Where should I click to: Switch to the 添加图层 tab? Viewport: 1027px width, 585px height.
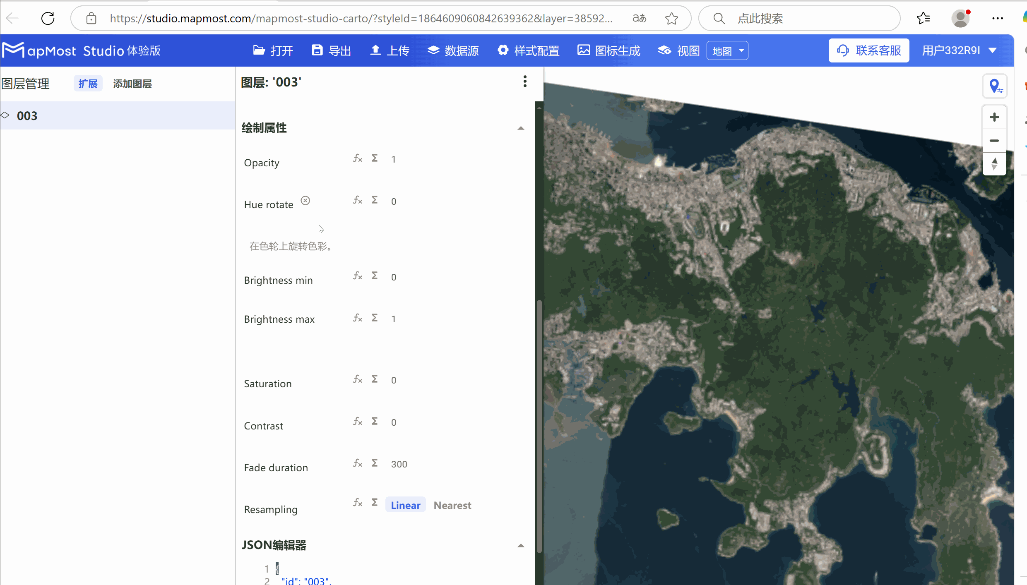[132, 83]
